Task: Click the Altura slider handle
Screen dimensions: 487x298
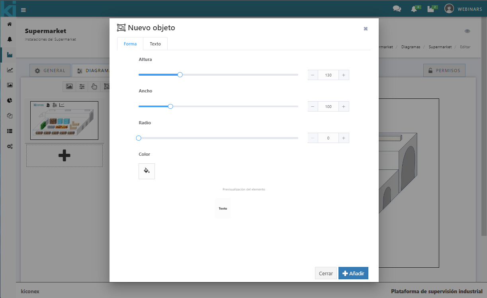Action: 180,74
